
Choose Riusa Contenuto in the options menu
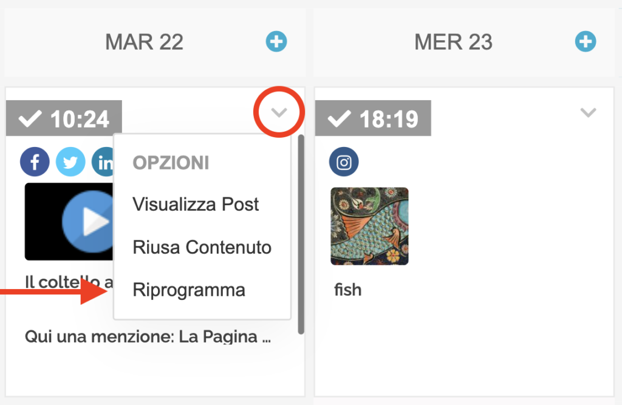pyautogui.click(x=202, y=247)
